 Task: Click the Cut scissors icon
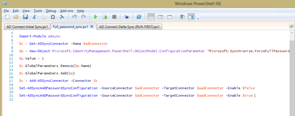coord(35,17)
